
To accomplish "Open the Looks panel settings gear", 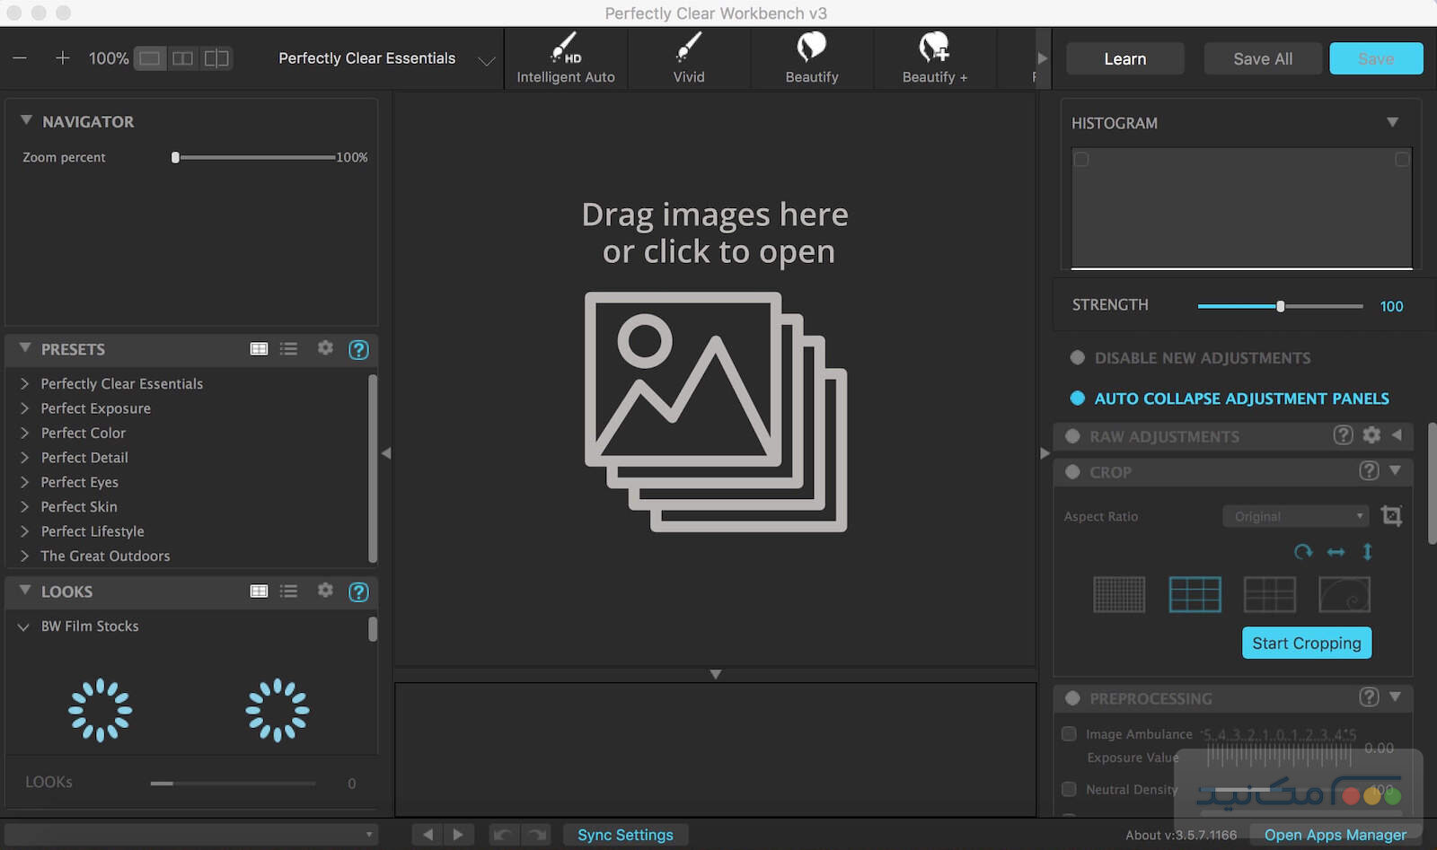I will click(x=325, y=591).
